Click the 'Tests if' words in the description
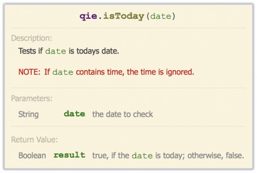Viewport: 257px width, 173px height. click(31, 51)
